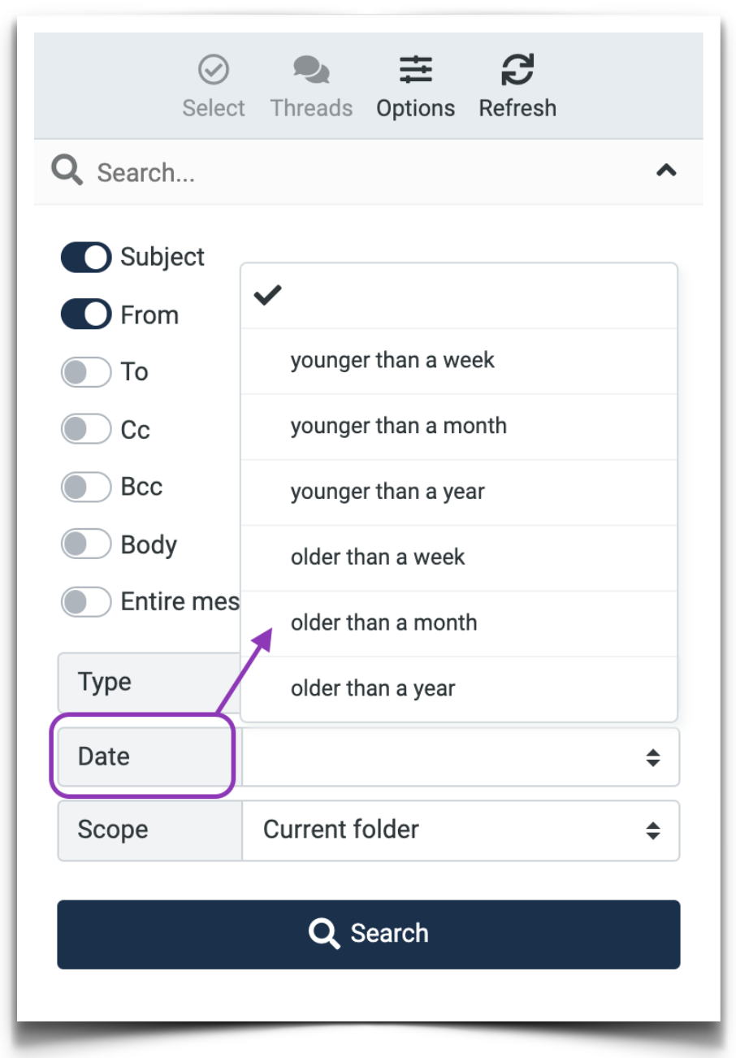Turn off the From toggle
This screenshot has width=736, height=1058.
pos(85,314)
